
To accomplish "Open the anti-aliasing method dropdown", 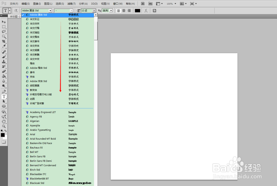I will [111, 11].
